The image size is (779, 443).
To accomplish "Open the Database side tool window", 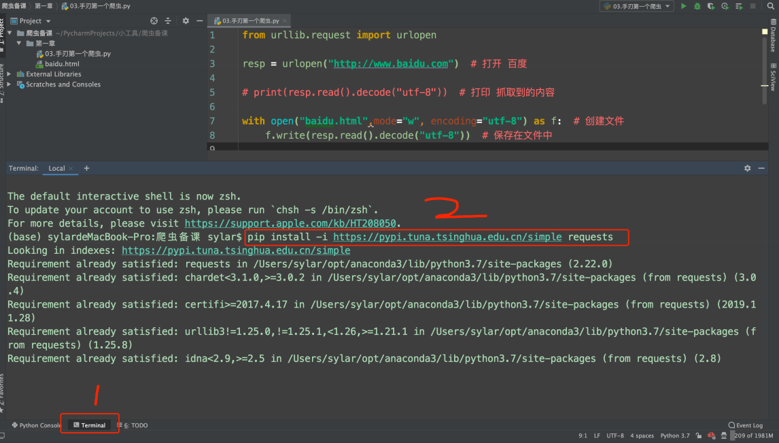I will (774, 36).
